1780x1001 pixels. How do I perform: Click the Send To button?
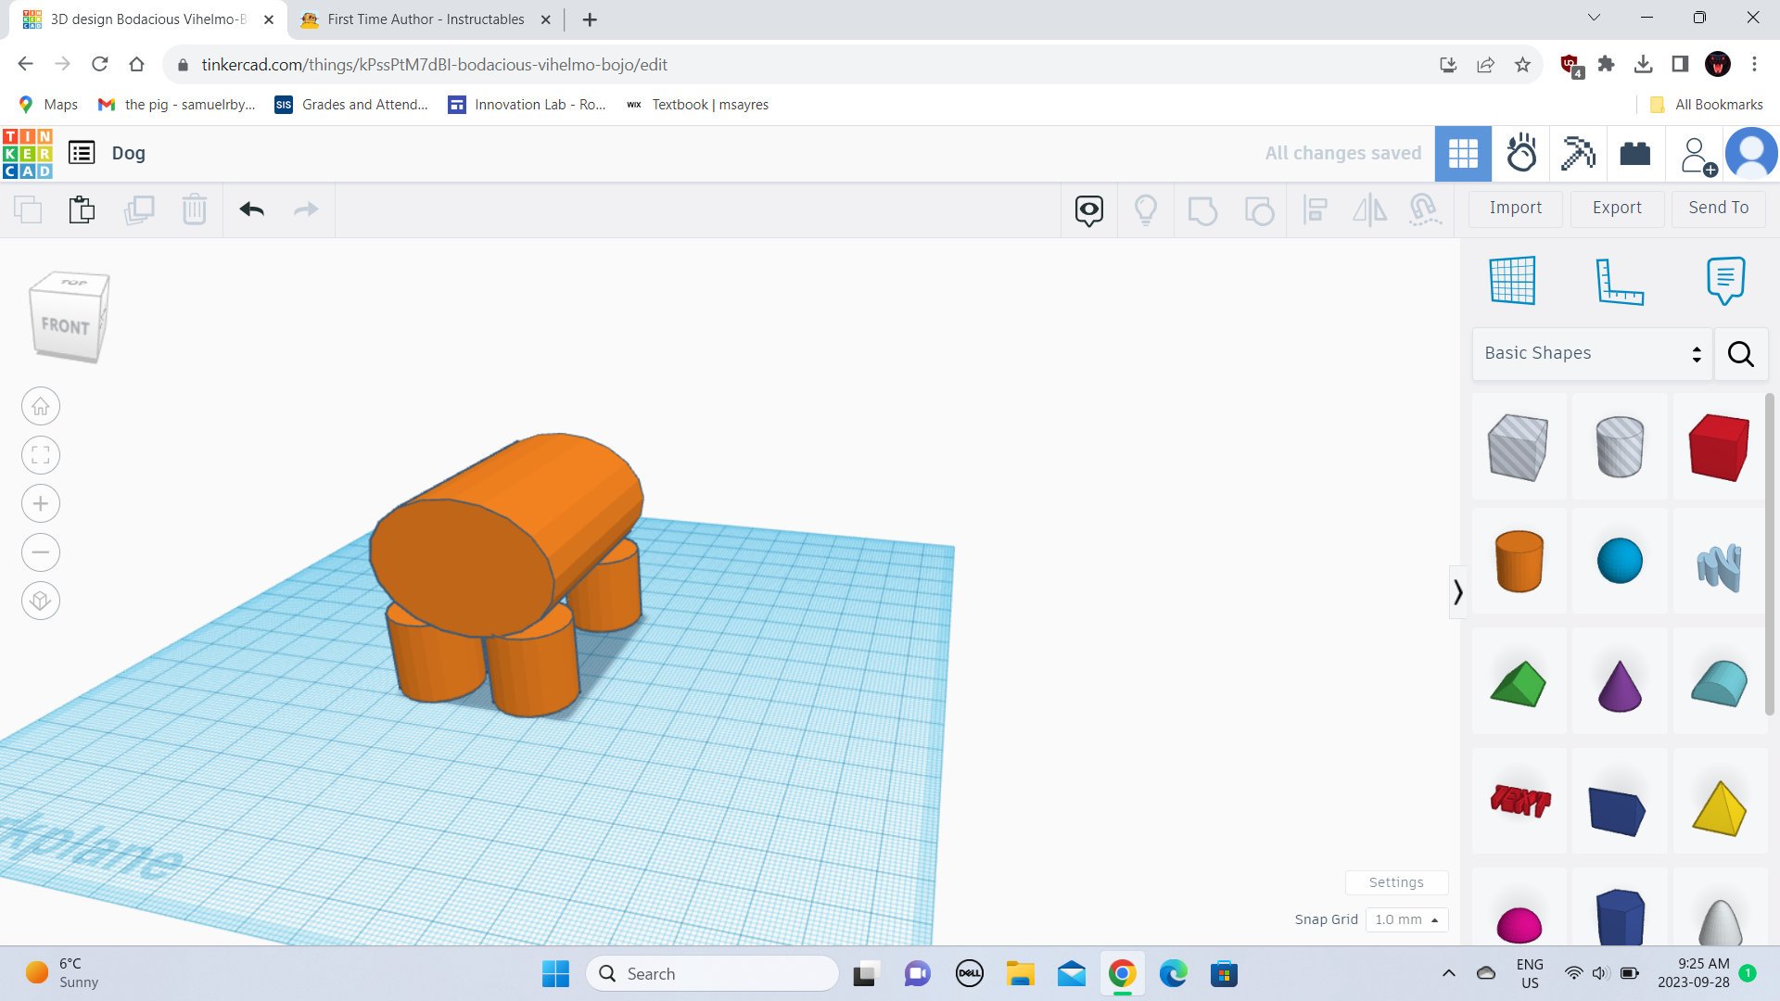1718,208
